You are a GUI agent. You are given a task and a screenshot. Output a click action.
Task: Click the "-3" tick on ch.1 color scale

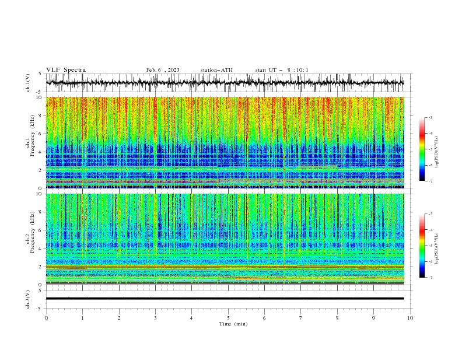click(x=430, y=117)
